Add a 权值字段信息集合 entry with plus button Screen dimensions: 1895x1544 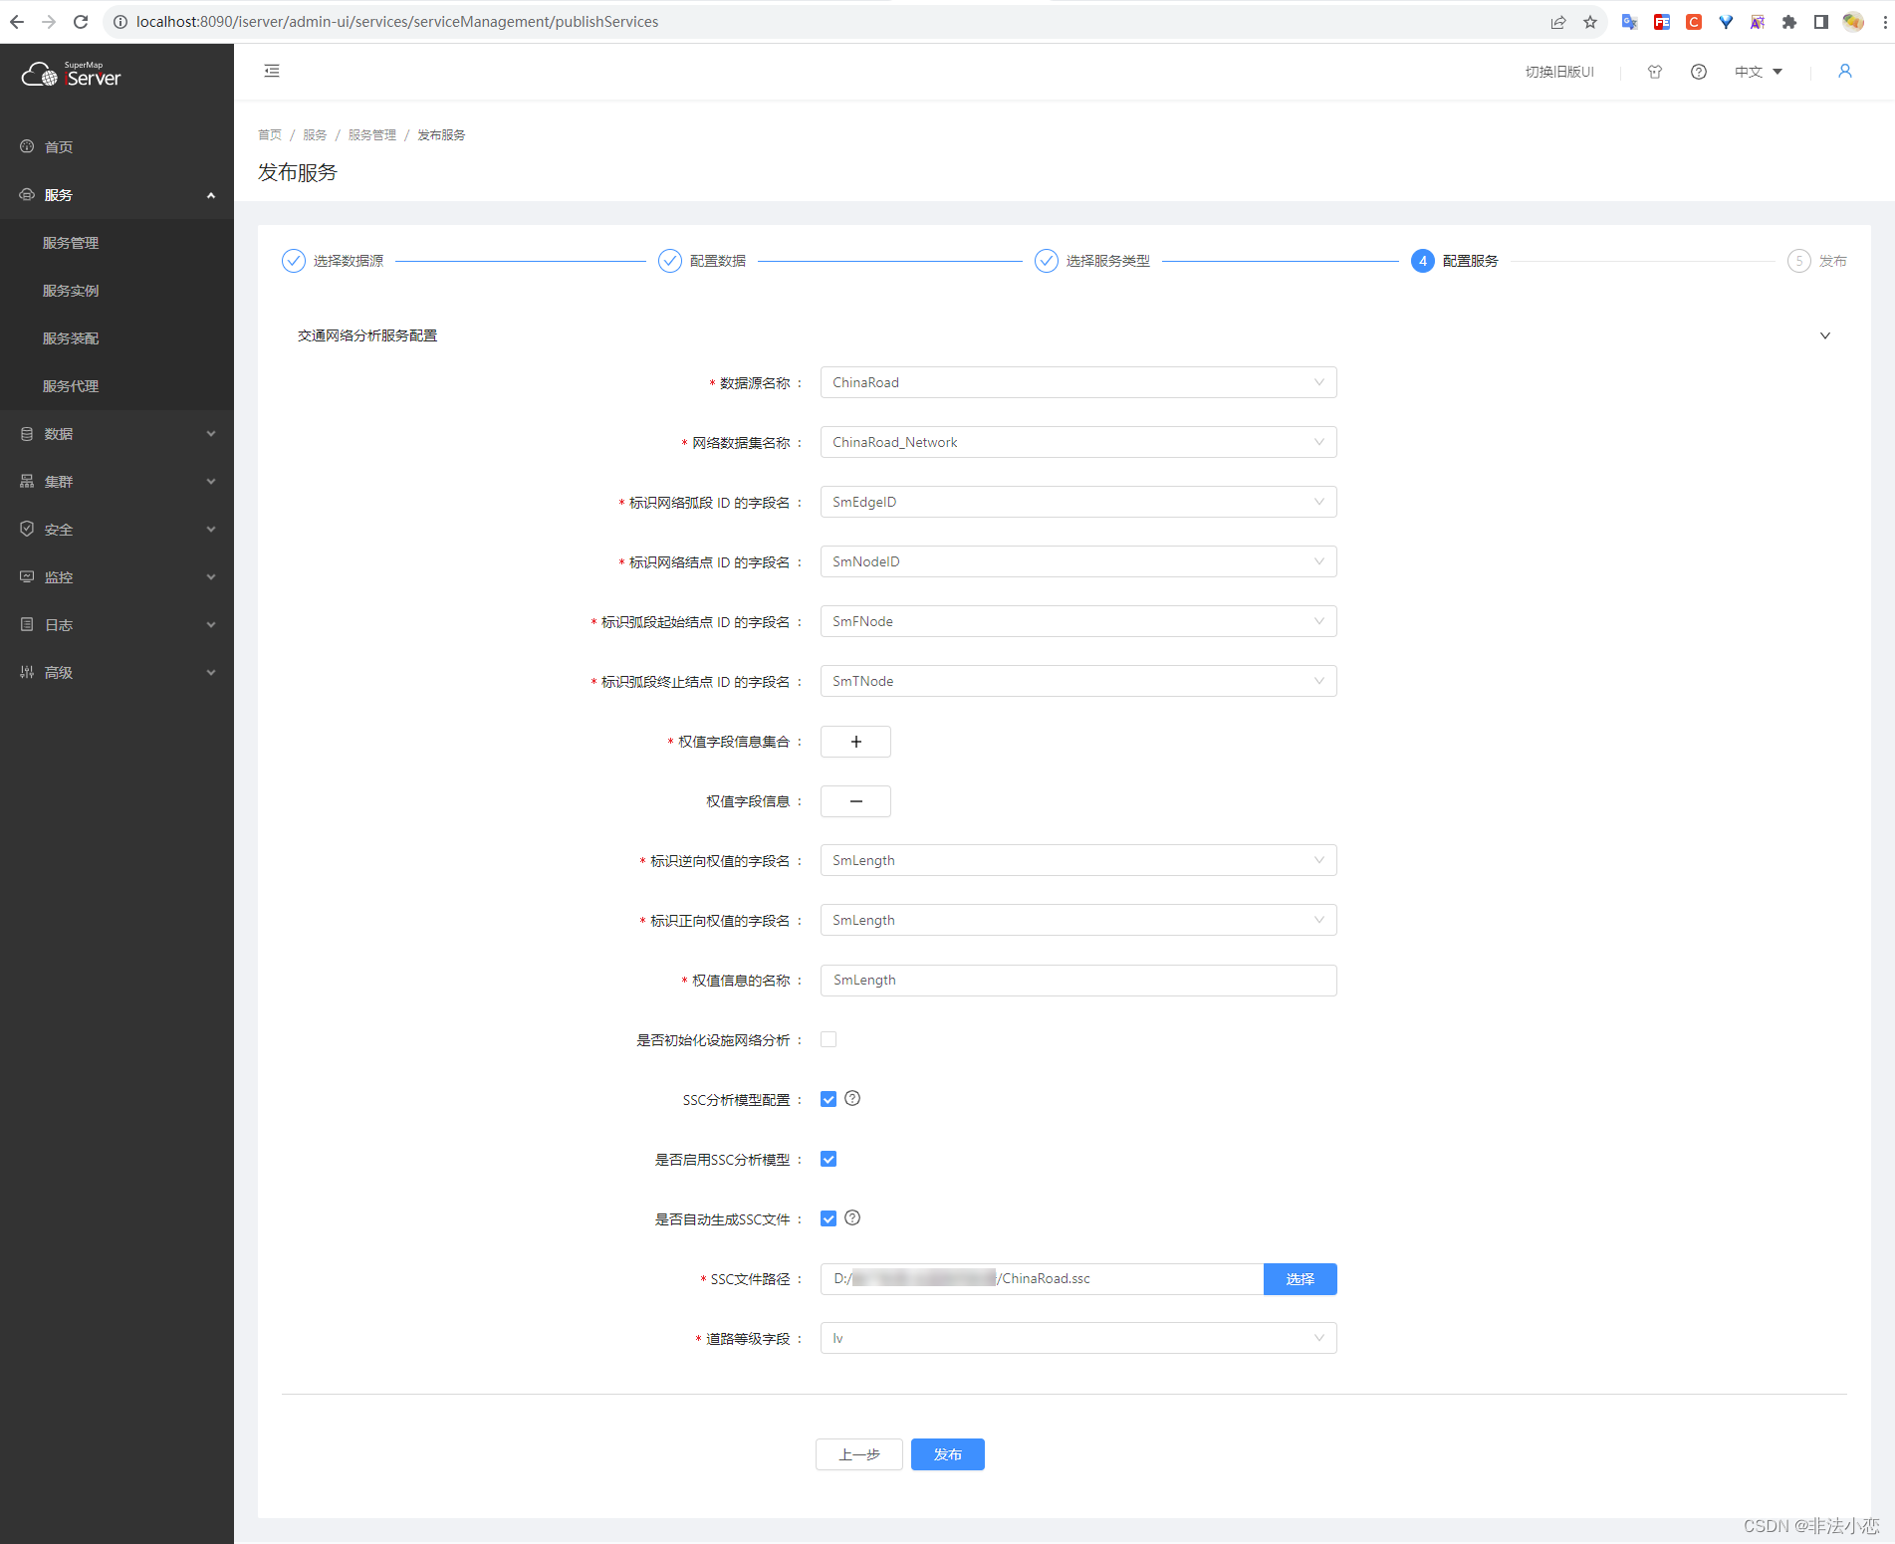855,742
